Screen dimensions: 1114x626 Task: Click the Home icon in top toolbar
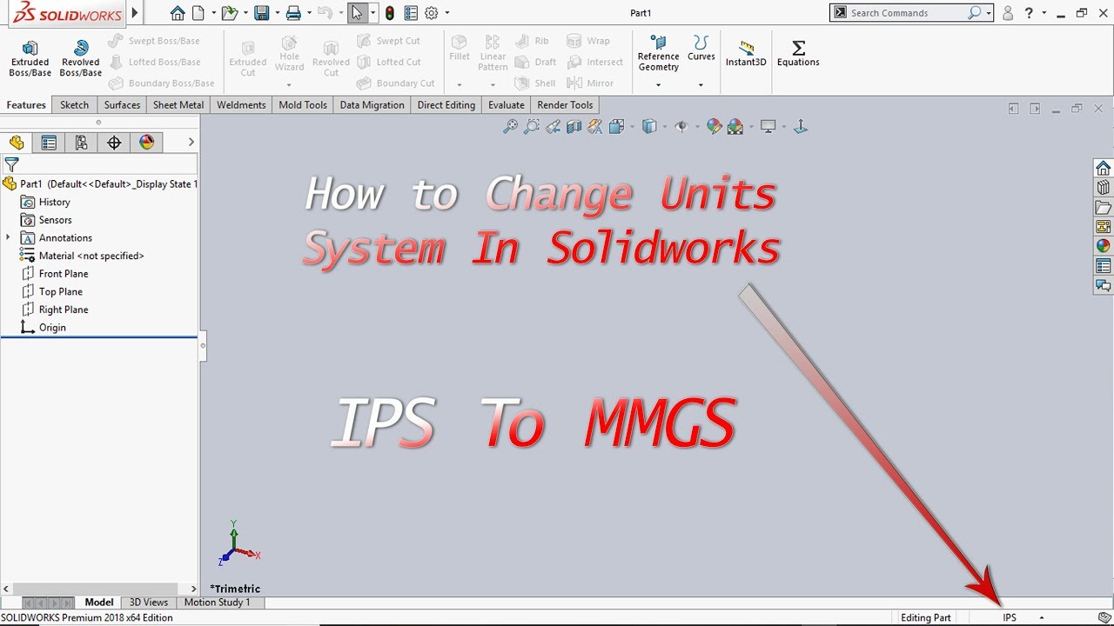[x=178, y=13]
